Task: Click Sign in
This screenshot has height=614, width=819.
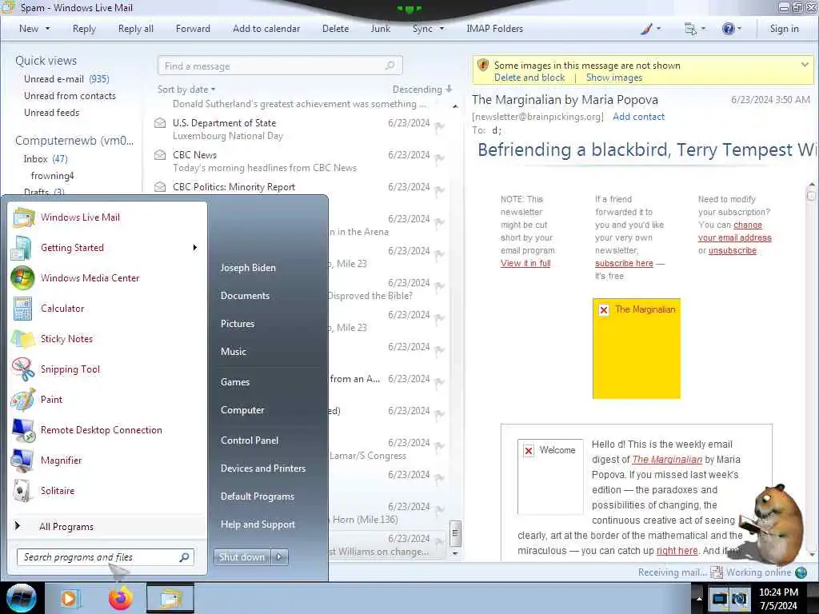Action: coord(784,29)
